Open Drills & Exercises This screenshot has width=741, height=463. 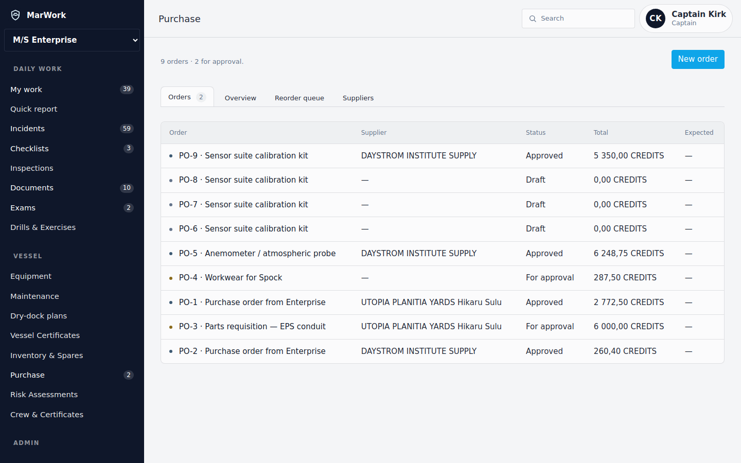tap(72, 227)
